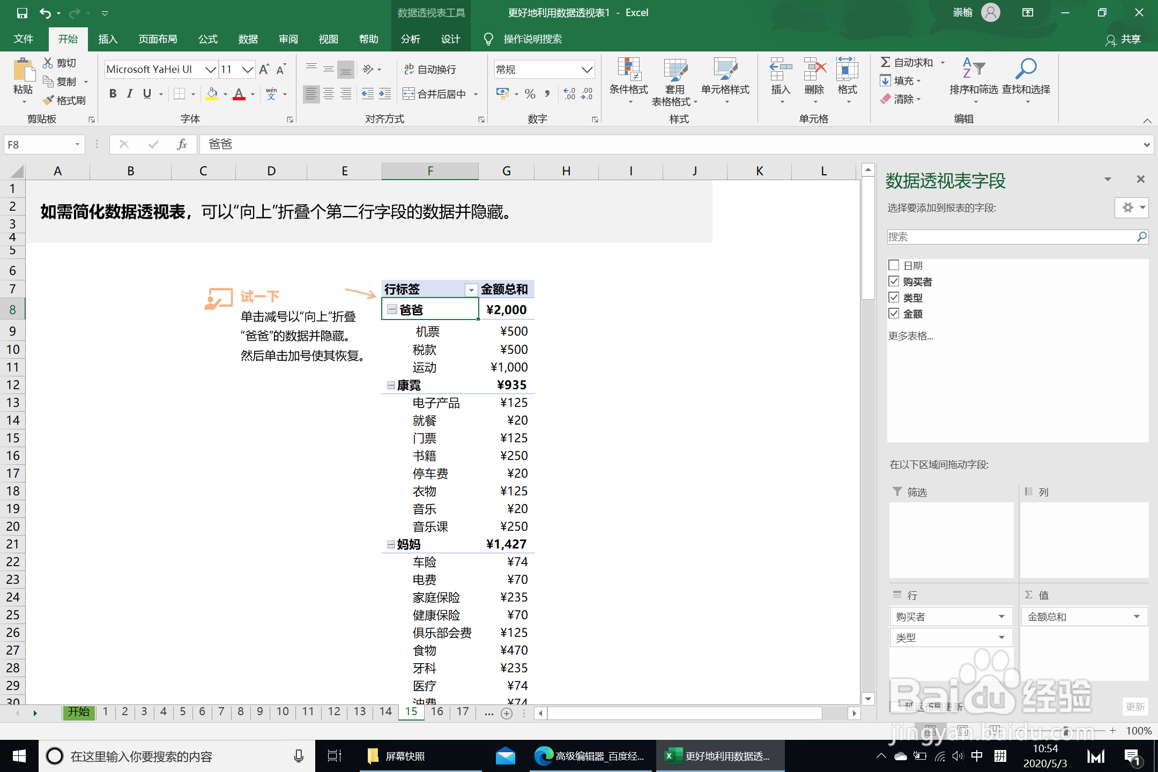Click AutoSum sigma icon

click(886, 63)
